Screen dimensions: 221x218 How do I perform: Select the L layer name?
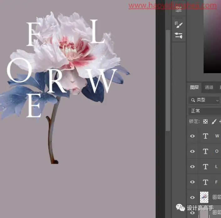(217, 167)
